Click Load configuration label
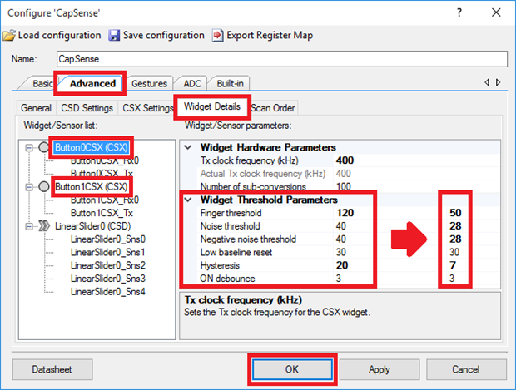 [59, 35]
